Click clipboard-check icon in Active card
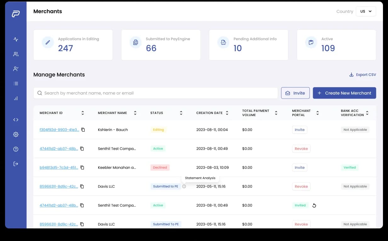This screenshot has height=241, width=388. pos(311,42)
